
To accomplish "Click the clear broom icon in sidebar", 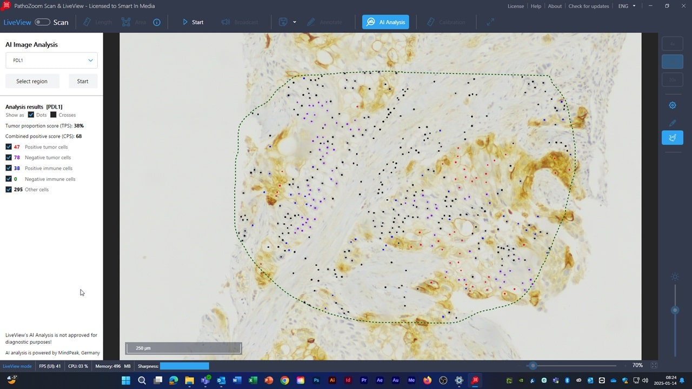I will pyautogui.click(x=673, y=137).
